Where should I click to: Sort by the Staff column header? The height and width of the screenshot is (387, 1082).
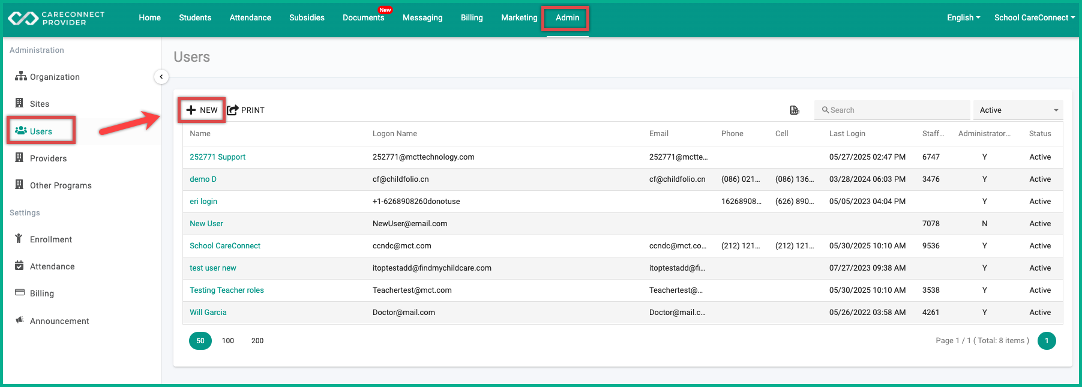pos(933,133)
